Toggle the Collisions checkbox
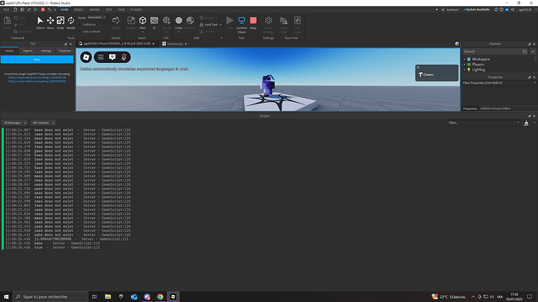538x302 pixels. (80, 25)
